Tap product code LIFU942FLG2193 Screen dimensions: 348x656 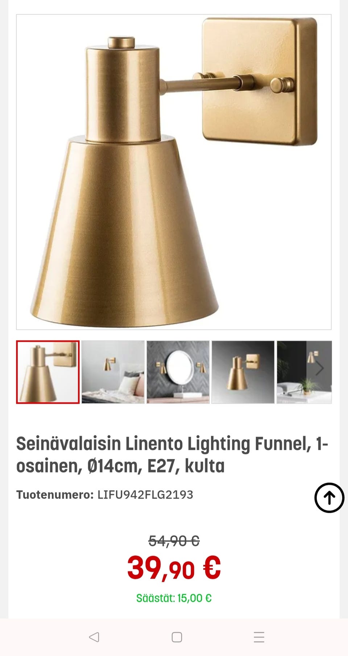[x=145, y=495]
